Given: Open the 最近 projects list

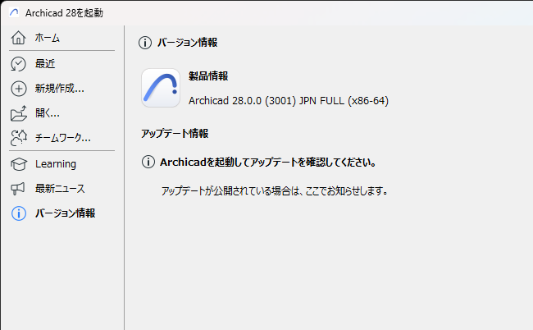Looking at the screenshot, I should pos(45,63).
